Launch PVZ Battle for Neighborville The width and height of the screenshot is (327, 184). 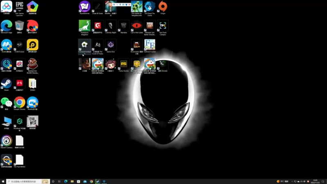137,8
